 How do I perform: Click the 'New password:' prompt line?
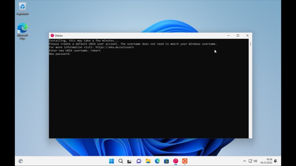(60, 54)
